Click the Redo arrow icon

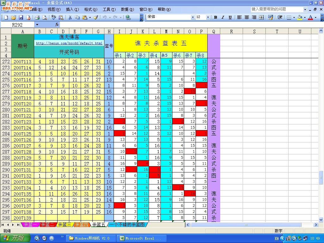coord(115,18)
